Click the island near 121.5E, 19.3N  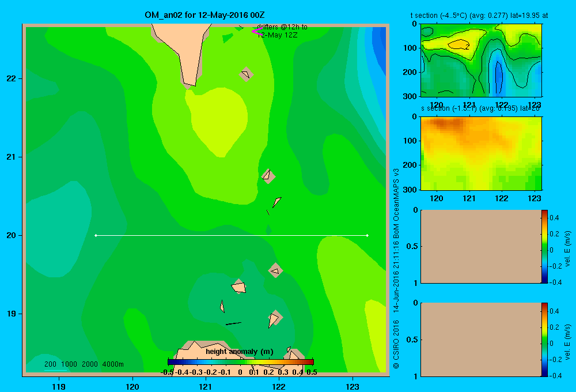(239, 287)
